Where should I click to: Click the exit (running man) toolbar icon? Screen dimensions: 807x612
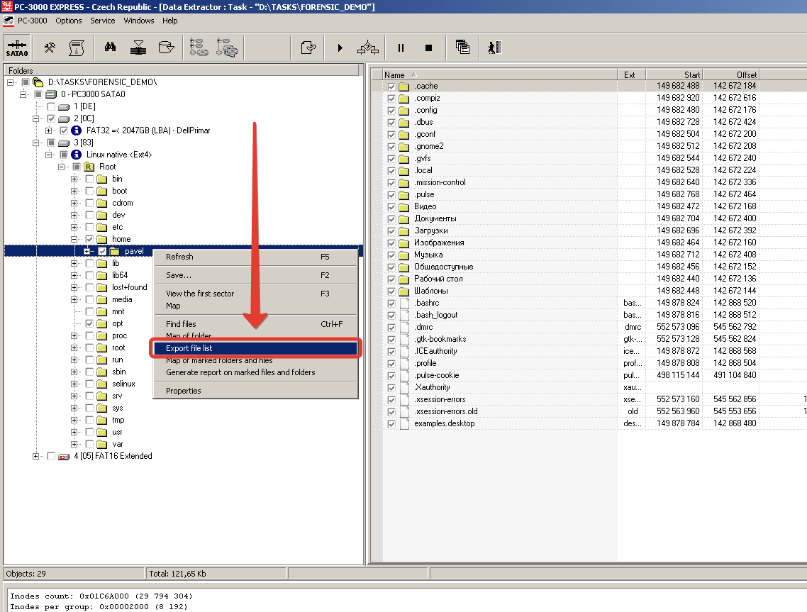click(494, 48)
